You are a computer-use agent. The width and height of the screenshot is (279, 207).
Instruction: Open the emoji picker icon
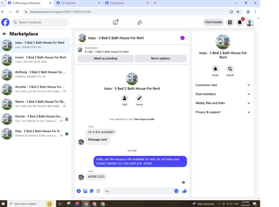click(x=176, y=191)
